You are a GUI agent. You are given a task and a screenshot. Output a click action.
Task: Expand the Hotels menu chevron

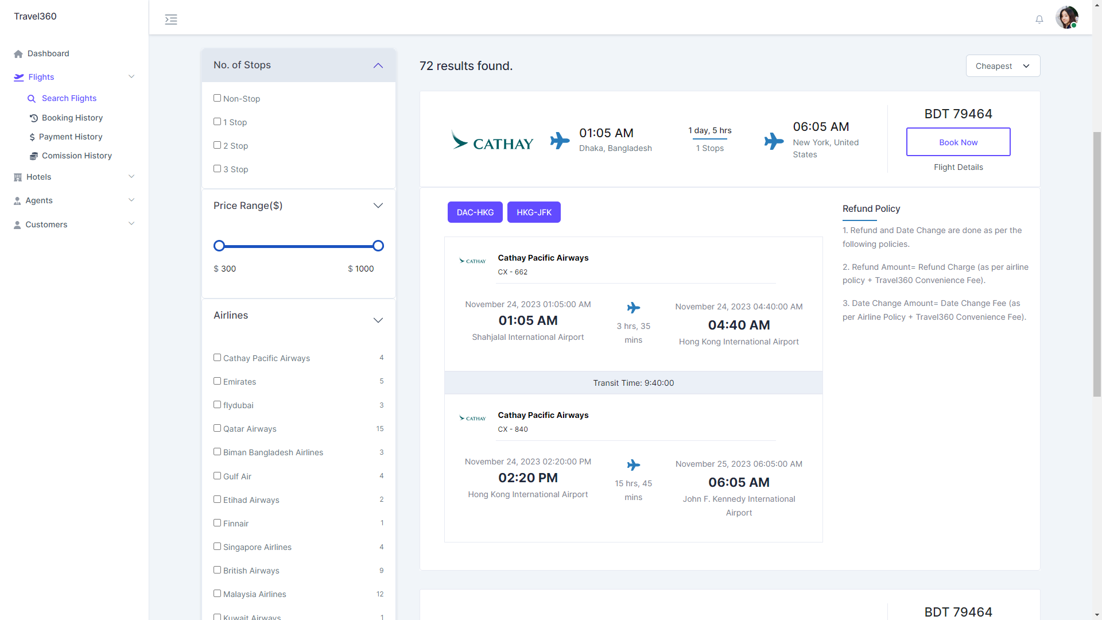[x=131, y=177]
